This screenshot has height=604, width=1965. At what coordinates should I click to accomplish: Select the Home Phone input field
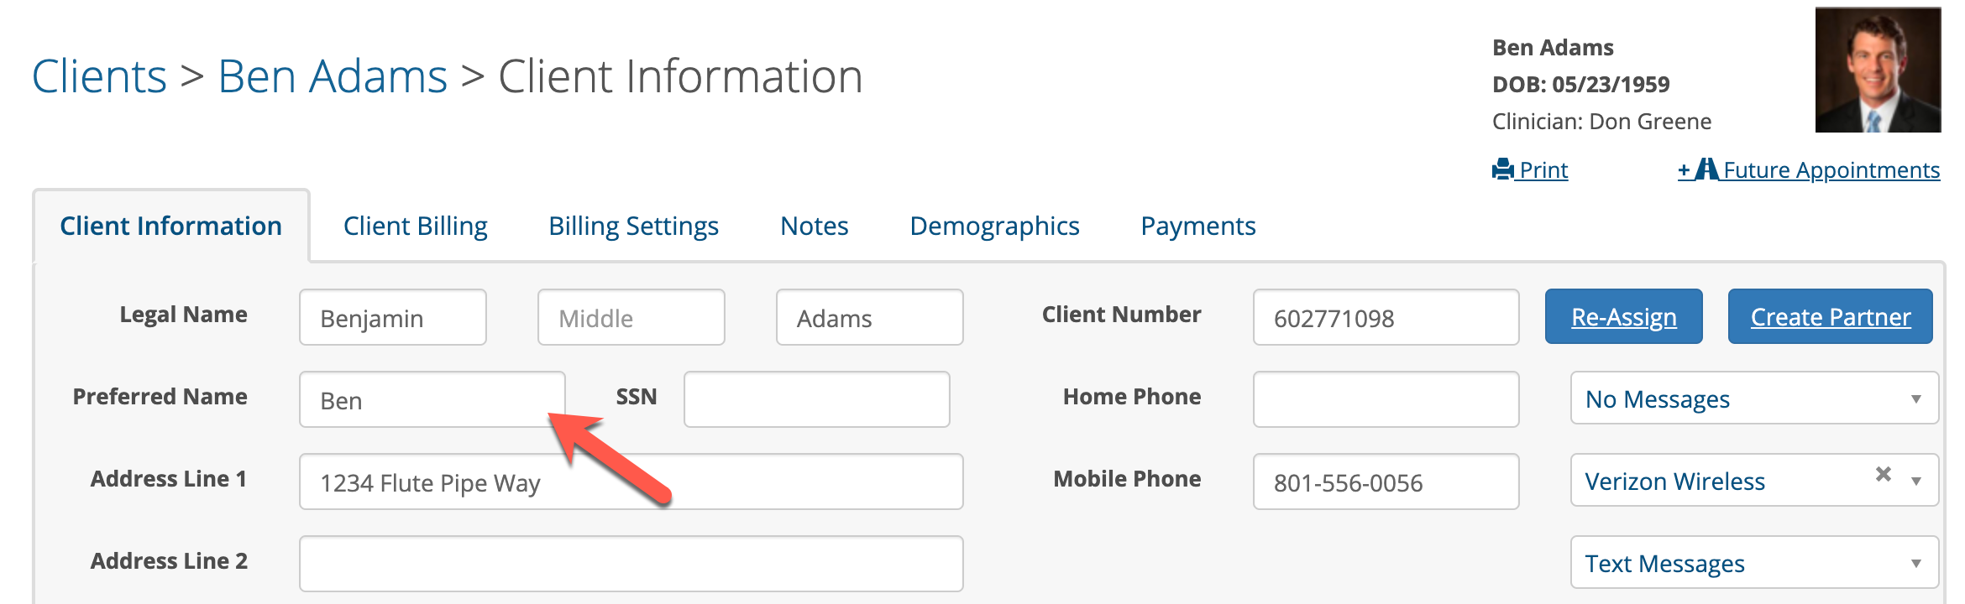[x=1386, y=399]
